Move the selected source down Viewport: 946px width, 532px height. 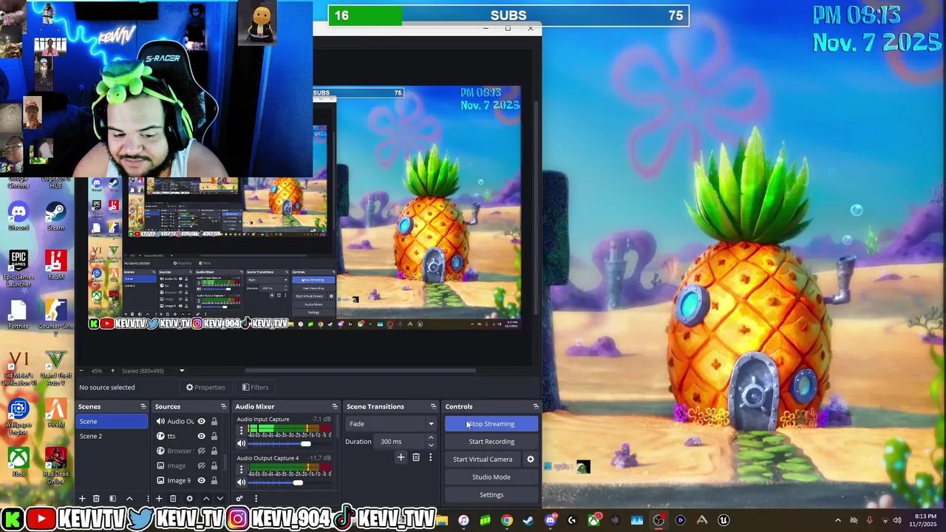220,499
